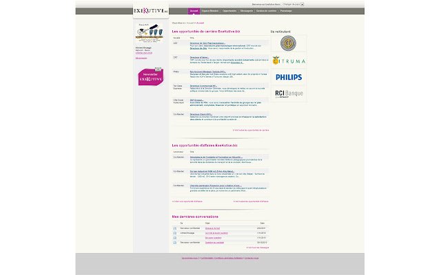Open the Simulateurs de Conduite business opportunity
The width and height of the screenshot is (441, 275).
tap(216, 157)
